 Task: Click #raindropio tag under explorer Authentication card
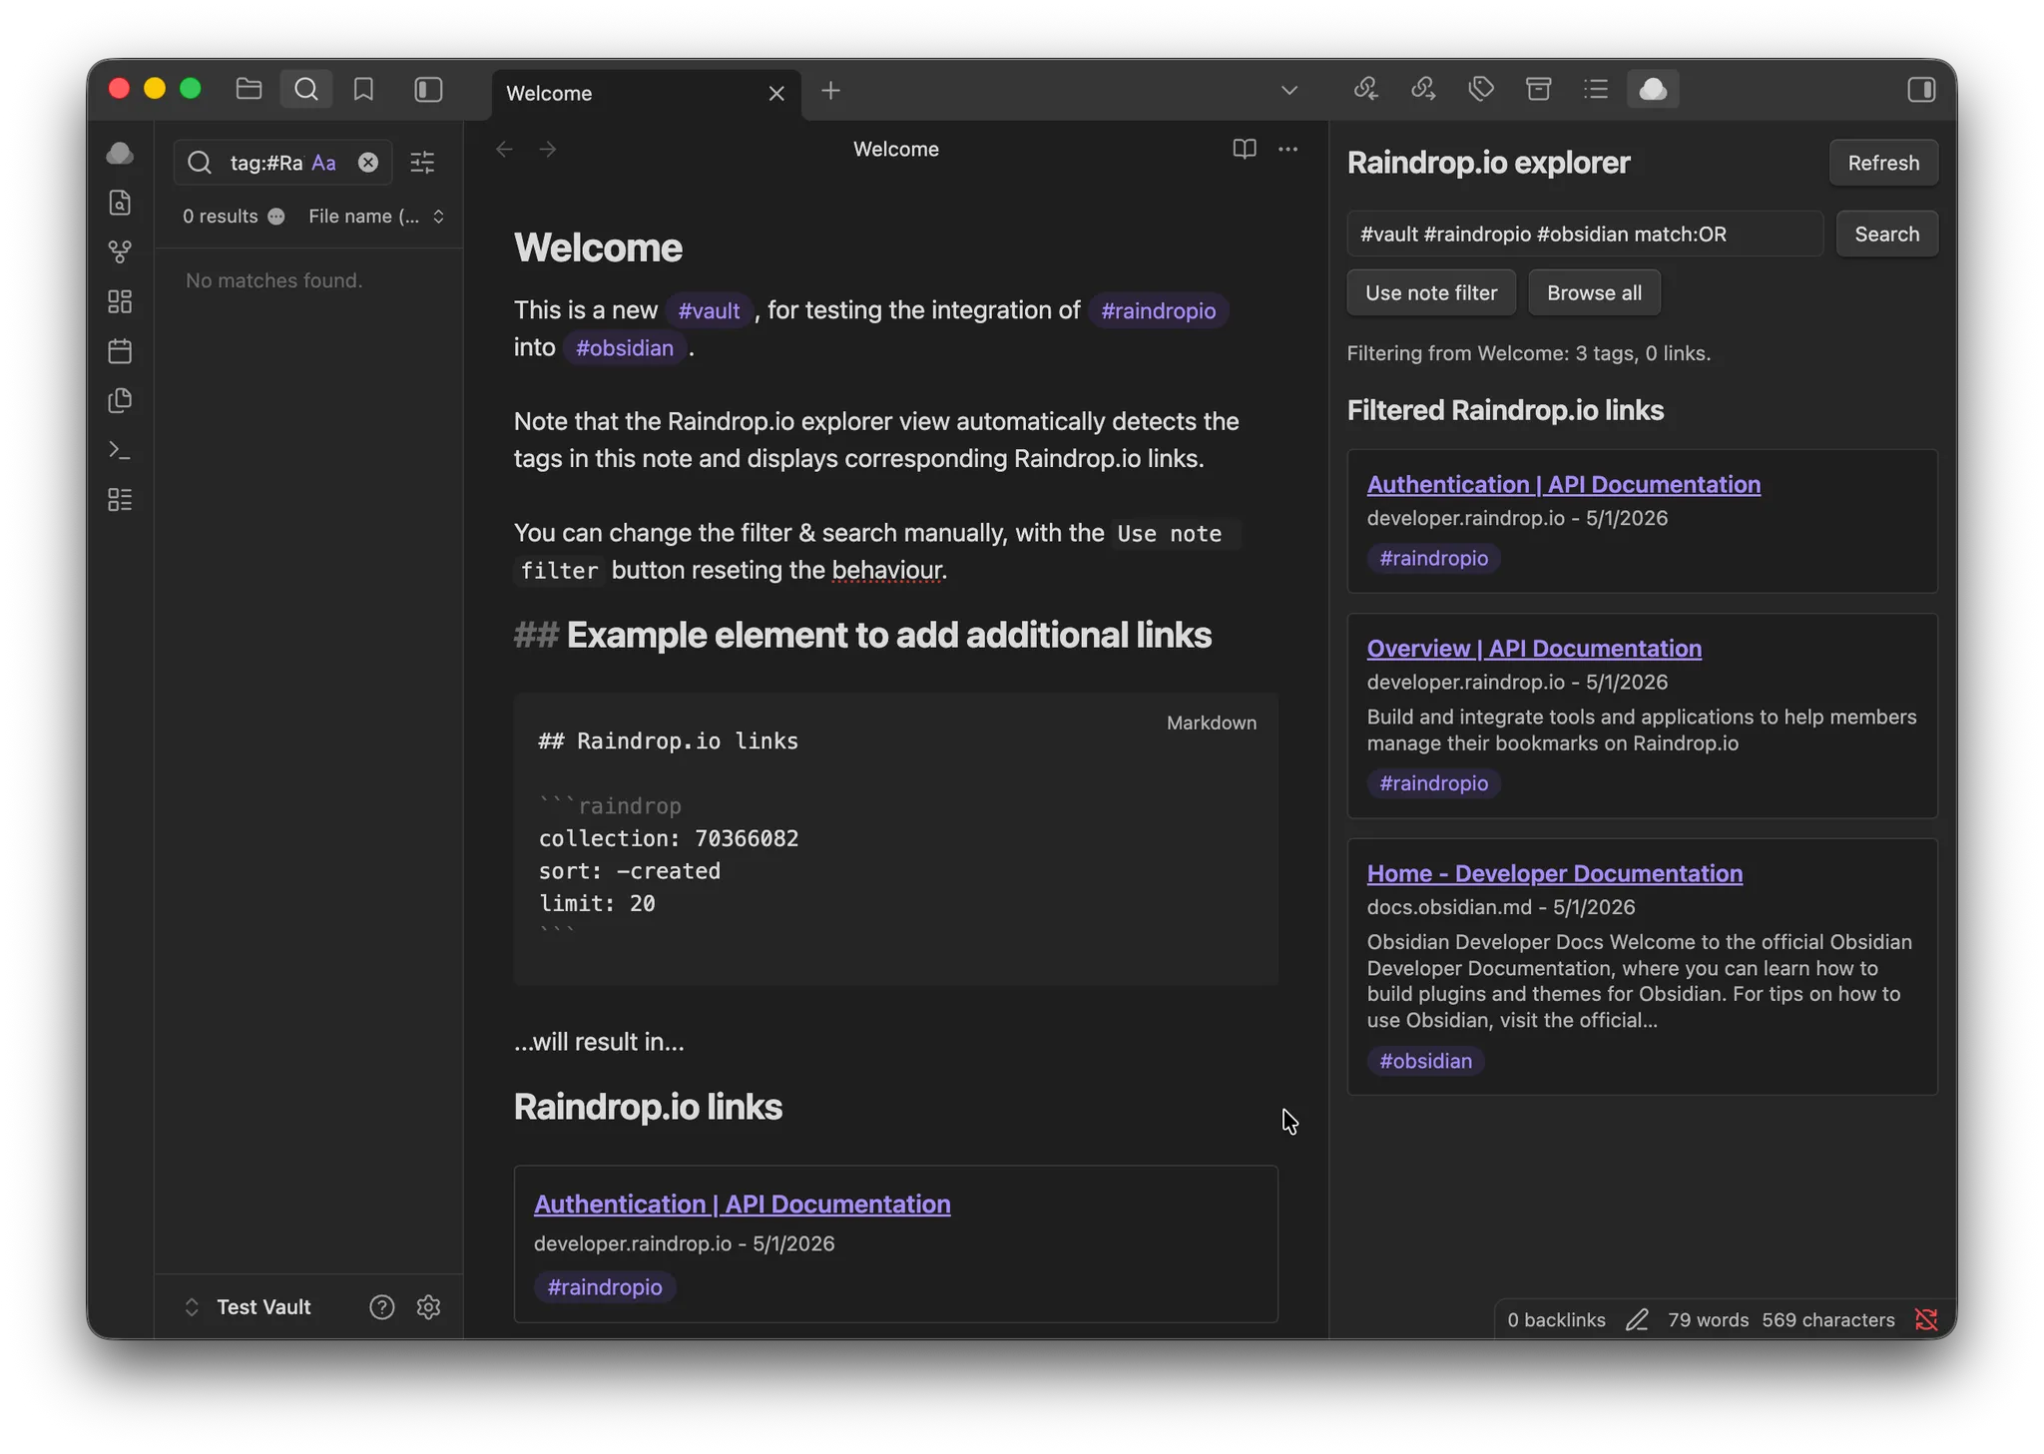(x=1433, y=558)
